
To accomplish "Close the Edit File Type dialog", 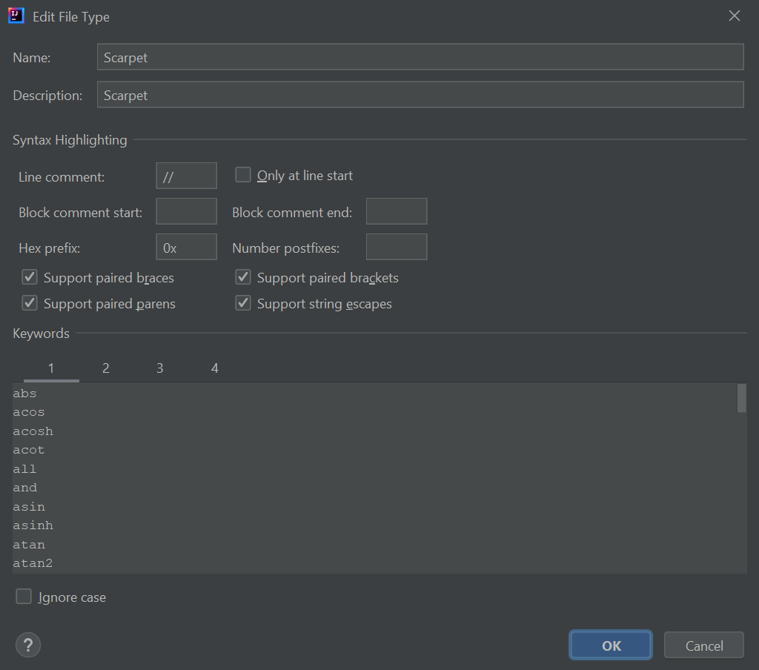I will pos(735,16).
